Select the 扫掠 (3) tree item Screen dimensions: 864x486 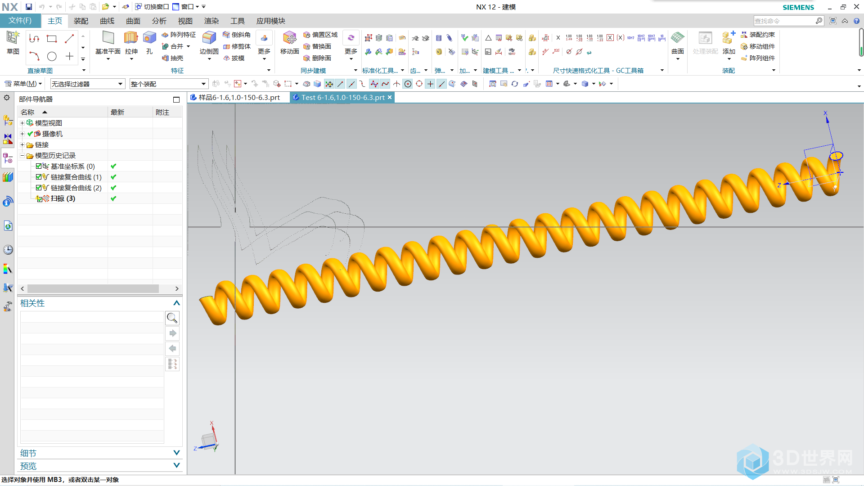click(x=63, y=198)
